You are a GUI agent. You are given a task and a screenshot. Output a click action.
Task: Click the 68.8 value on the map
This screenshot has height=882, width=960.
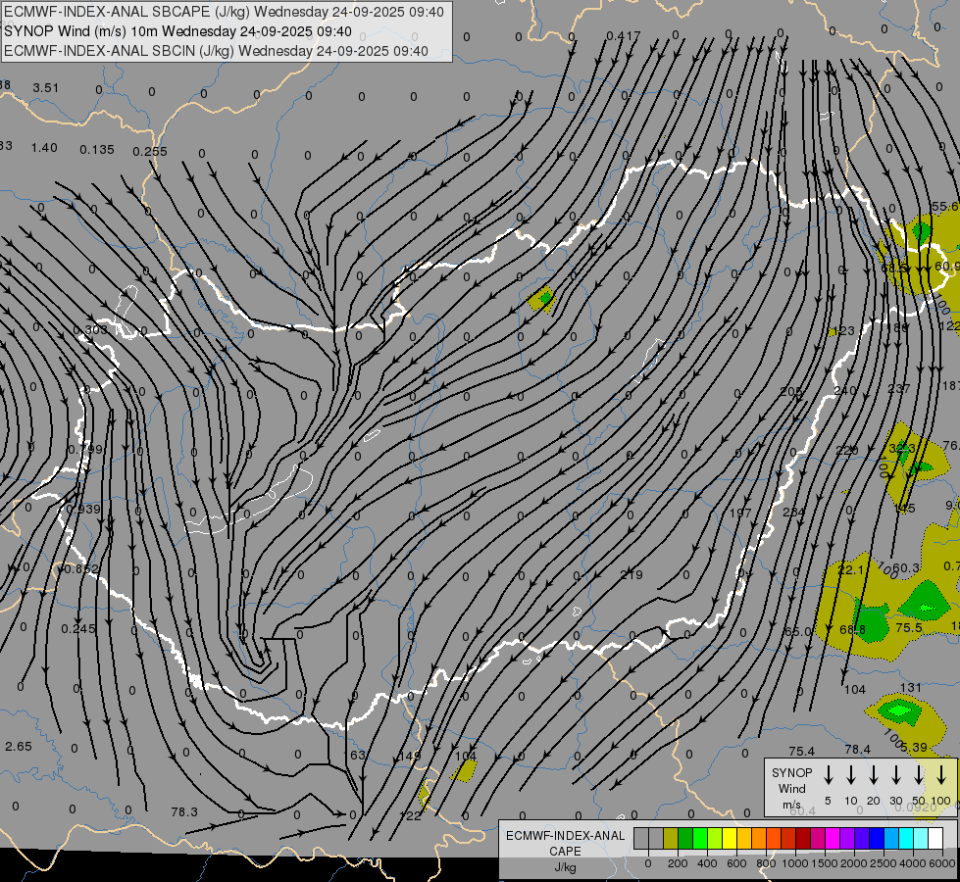(853, 629)
